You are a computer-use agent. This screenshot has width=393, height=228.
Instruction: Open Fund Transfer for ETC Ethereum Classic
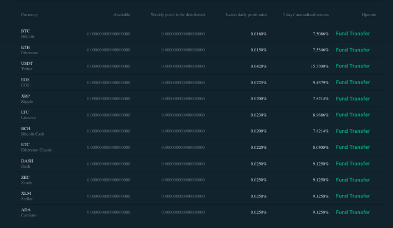[x=353, y=147]
